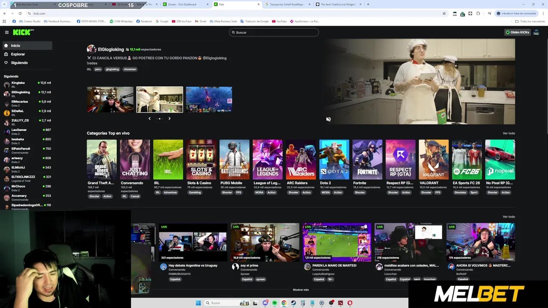The height and width of the screenshot is (308, 548).
Task: Show the previous featured stream in the carousel
Action: coord(149,118)
